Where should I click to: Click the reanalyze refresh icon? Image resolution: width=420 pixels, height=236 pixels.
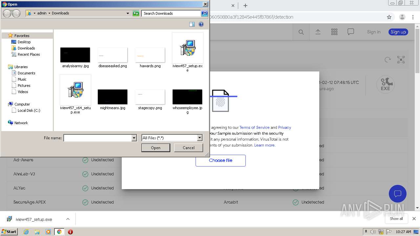pyautogui.click(x=388, y=60)
